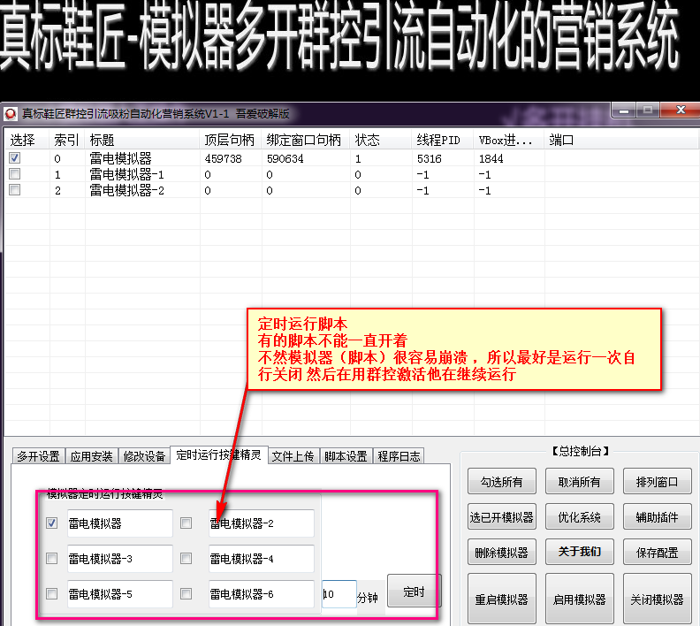Toggle checkbox for row 雷电模拟器 index 0

pos(15,157)
